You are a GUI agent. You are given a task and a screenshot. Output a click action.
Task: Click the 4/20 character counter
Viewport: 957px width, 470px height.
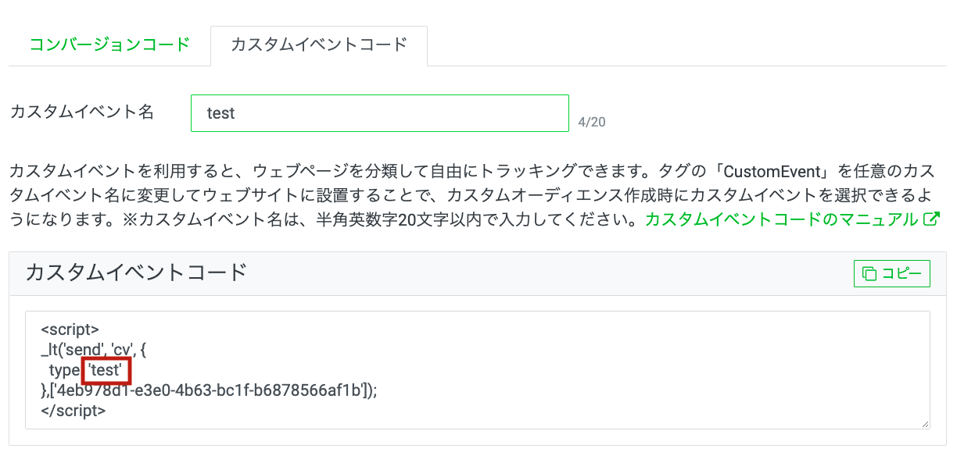592,122
